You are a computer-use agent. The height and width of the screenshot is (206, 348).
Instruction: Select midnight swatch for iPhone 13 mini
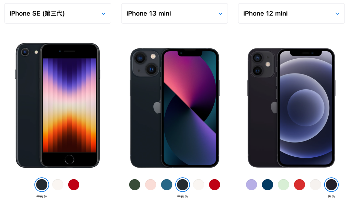182,184
